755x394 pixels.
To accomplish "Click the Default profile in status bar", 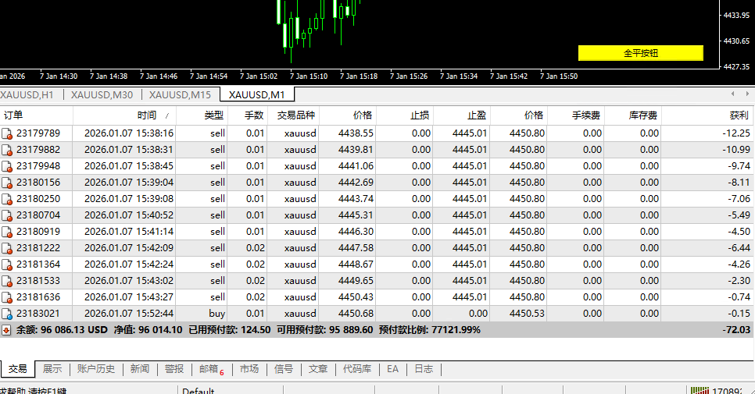I will 198,391.
